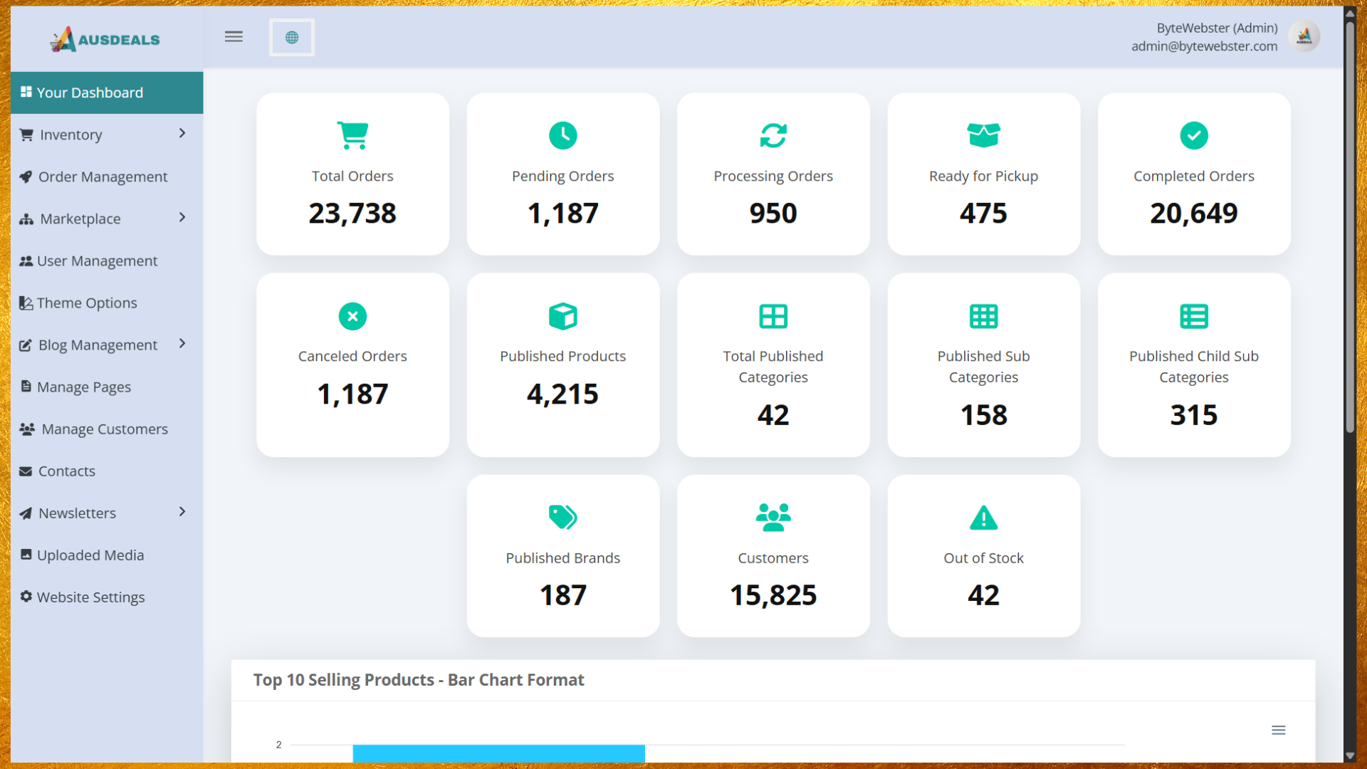This screenshot has width=1367, height=769.
Task: Click the globe icon in the header
Action: point(292,38)
